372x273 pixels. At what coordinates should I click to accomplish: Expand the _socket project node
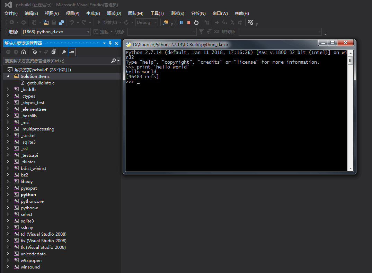[x=8, y=135]
